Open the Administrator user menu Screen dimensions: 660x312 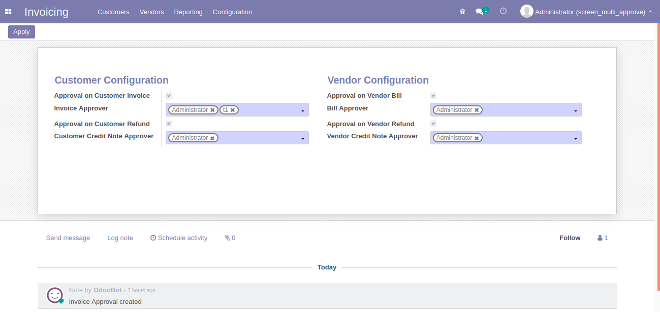tap(586, 12)
